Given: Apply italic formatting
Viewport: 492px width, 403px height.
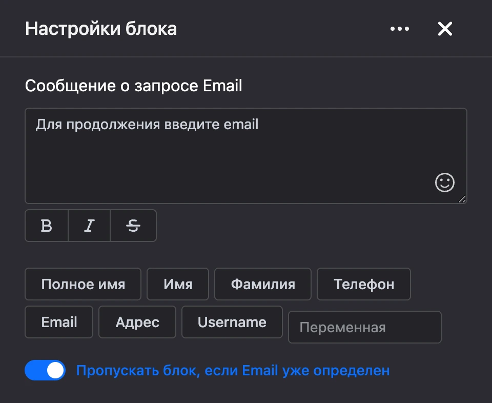Looking at the screenshot, I should tap(89, 226).
